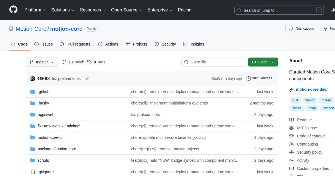This screenshot has width=335, height=176.
Task: Open the Notifications bell icon
Action: pyautogui.click(x=291, y=28)
